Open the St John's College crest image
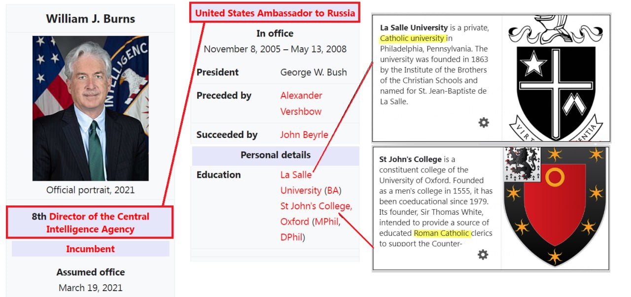This screenshot has height=297, width=631. [555, 207]
